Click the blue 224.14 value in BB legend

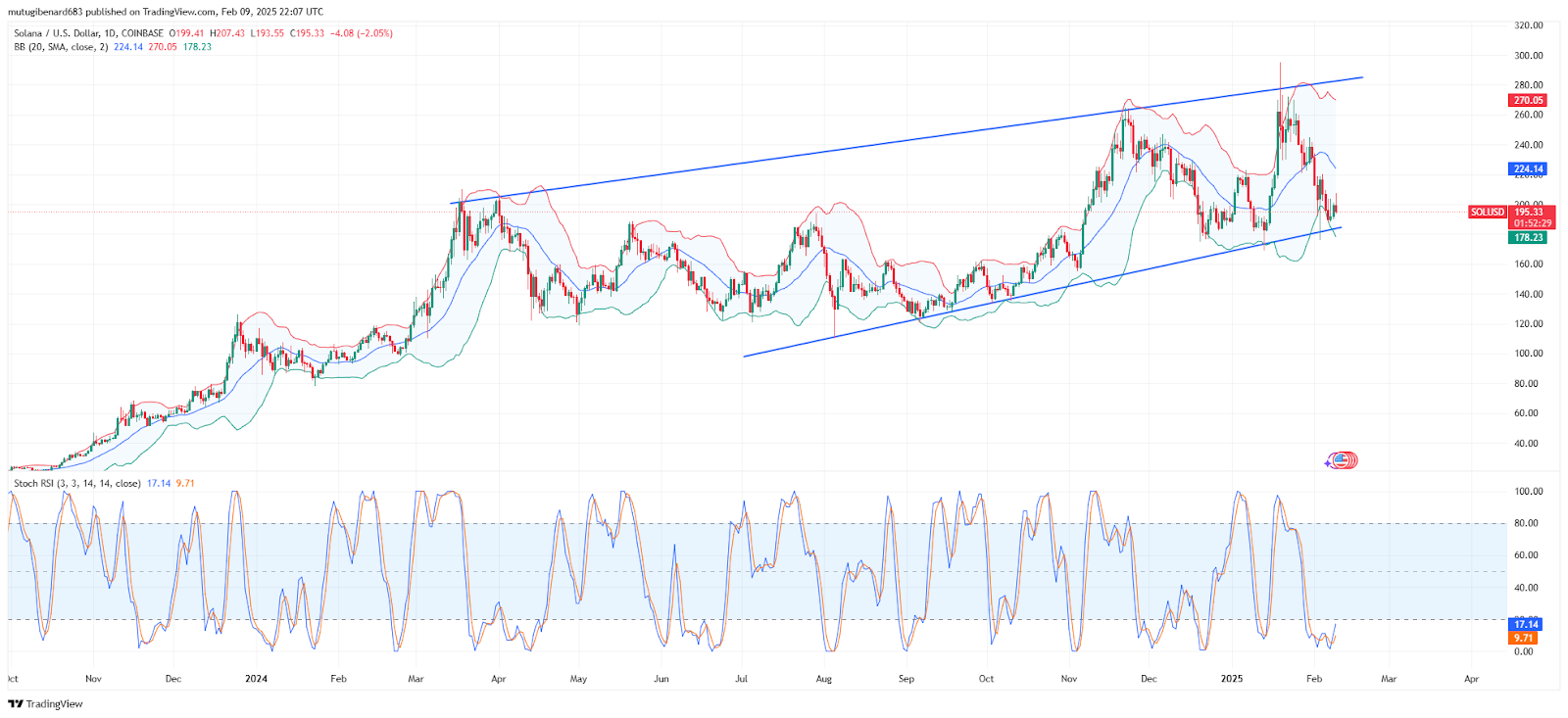[x=127, y=47]
